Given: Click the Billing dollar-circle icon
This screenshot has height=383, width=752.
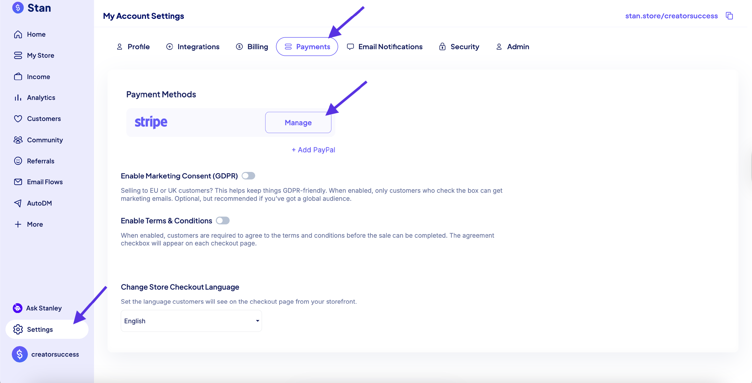Looking at the screenshot, I should pyautogui.click(x=239, y=47).
